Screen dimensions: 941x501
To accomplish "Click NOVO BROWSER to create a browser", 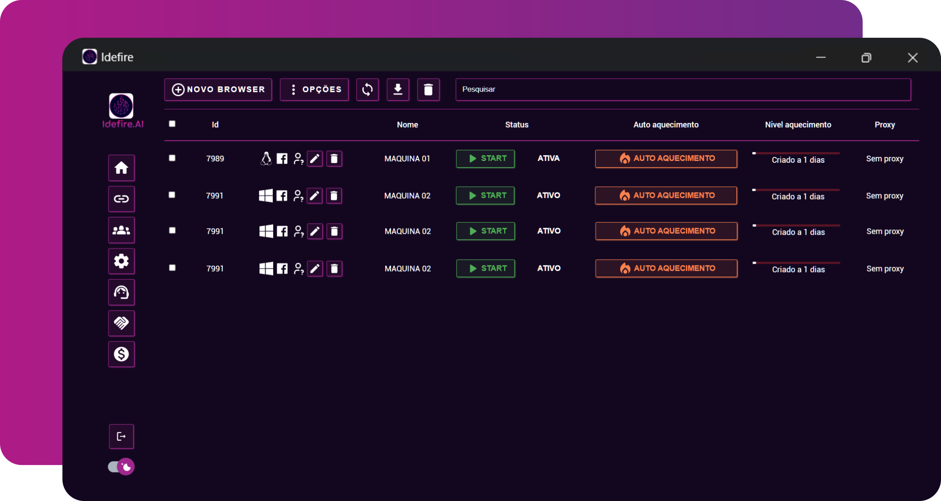I will point(218,89).
